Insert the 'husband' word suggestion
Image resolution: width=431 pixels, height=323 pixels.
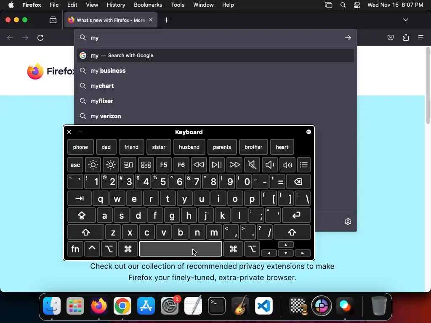click(x=189, y=147)
